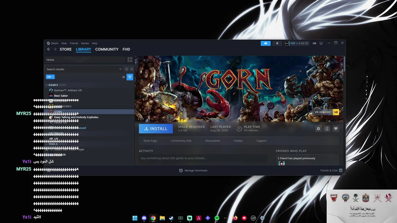Open the COMMUNITY tab

pyautogui.click(x=107, y=49)
